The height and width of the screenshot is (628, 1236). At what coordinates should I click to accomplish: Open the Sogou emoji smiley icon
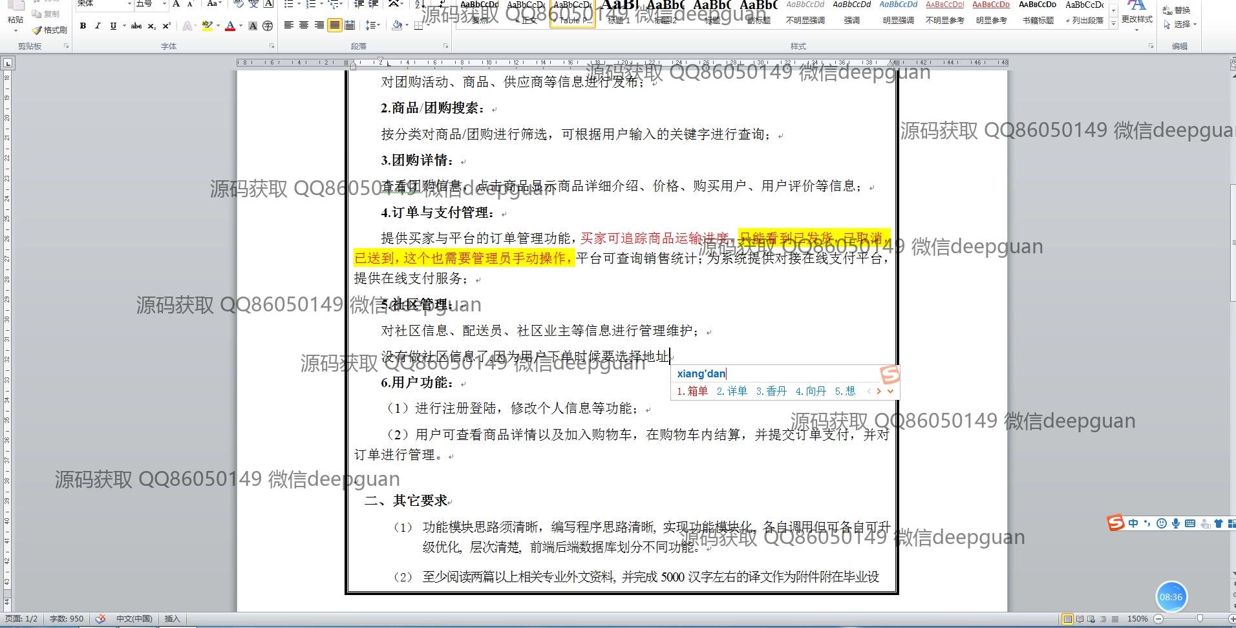(1161, 523)
